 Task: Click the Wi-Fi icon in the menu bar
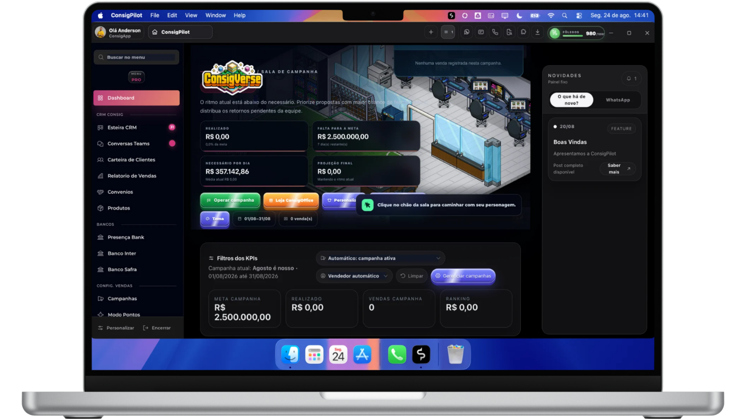pyautogui.click(x=551, y=15)
